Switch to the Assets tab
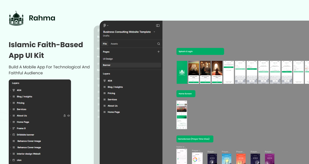This screenshot has height=164, width=309. tap(114, 44)
